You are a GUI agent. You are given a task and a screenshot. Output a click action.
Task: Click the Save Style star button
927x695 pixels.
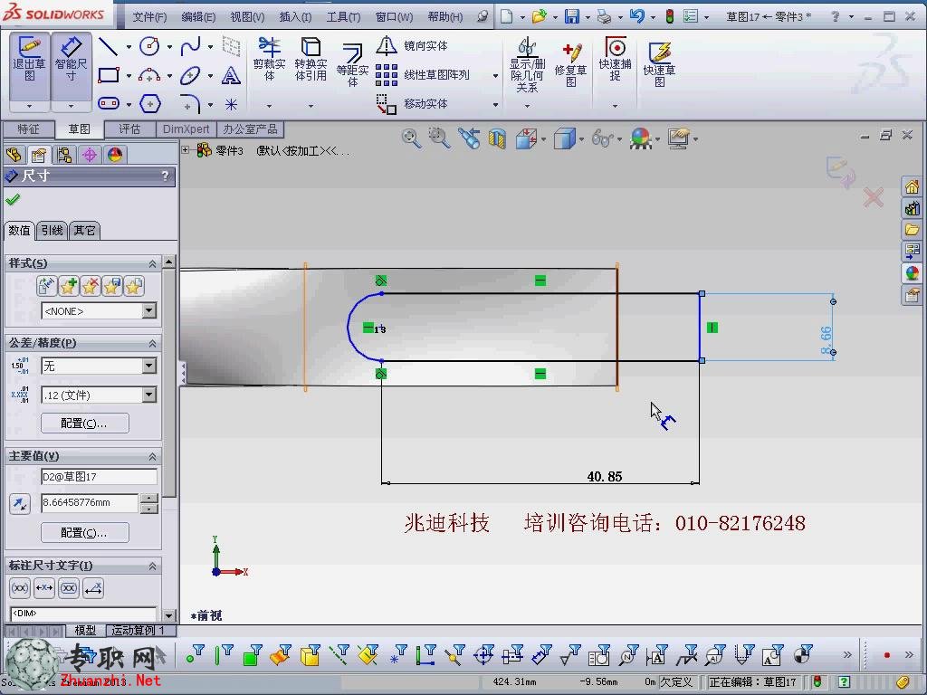click(111, 287)
